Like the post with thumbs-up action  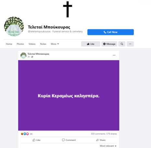[36, 140]
